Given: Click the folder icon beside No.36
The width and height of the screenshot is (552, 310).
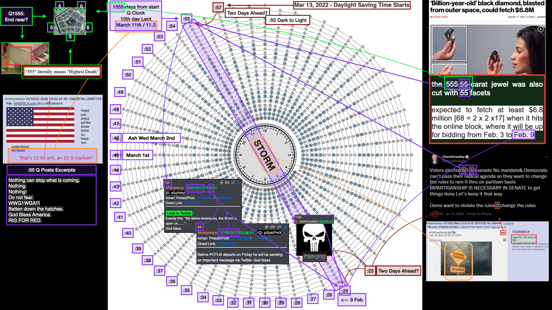Looking at the screenshot, I should point(455,232).
